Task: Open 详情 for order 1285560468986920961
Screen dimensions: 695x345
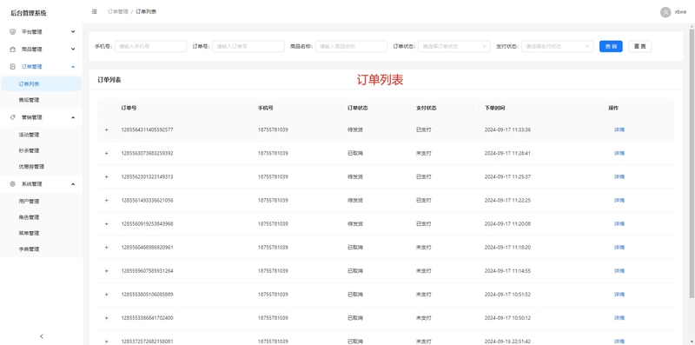Action: (619, 248)
